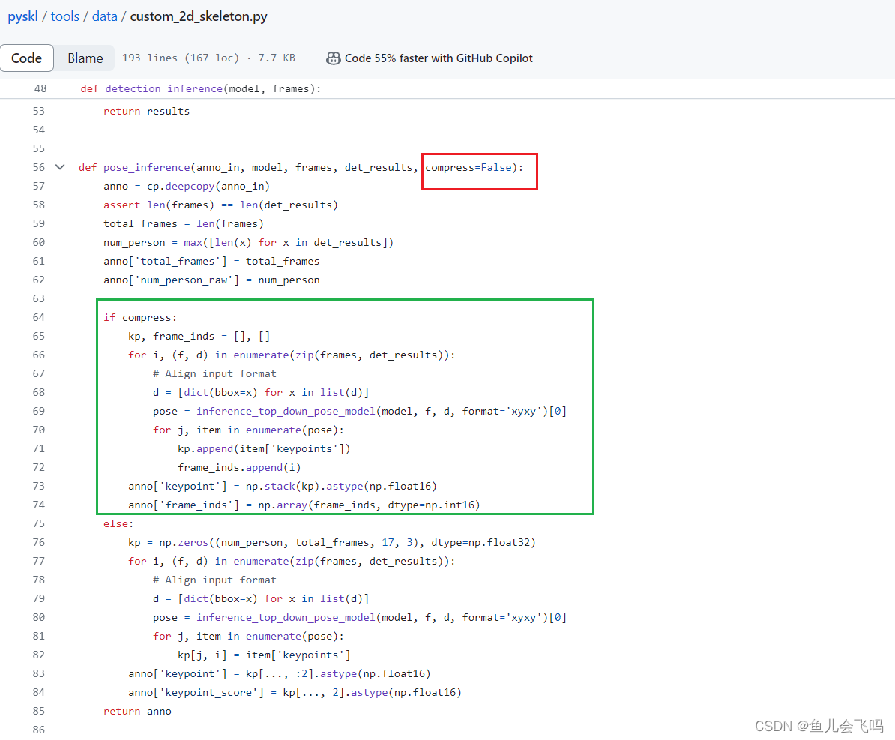The width and height of the screenshot is (895, 740).
Task: Collapse the pose_inference function using its chevron
Action: tap(59, 167)
